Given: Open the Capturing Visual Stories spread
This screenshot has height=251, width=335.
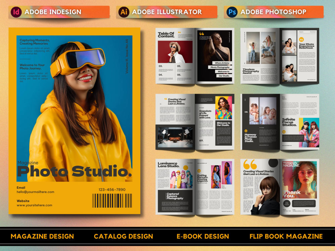Looking at the screenshot, I should (195, 122).
